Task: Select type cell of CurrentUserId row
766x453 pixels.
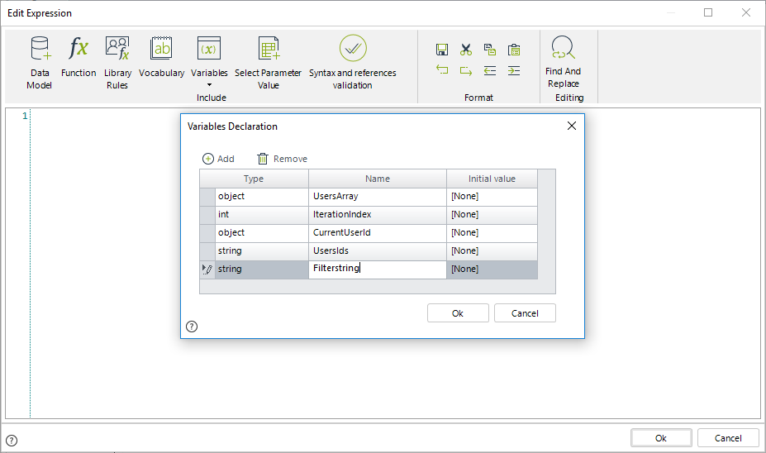Action: [x=262, y=232]
